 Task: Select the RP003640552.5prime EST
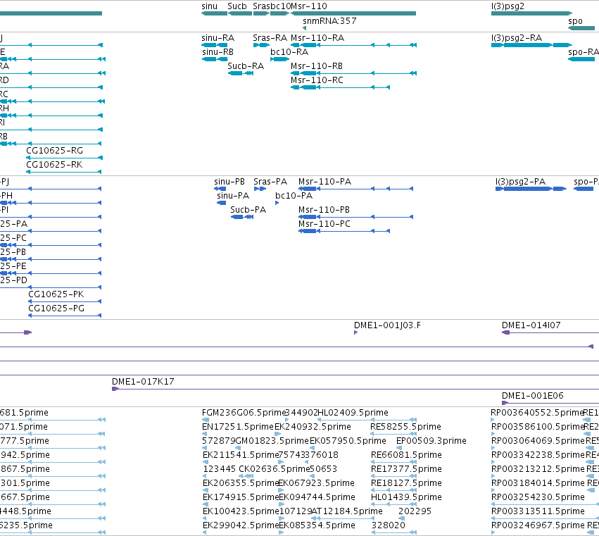tap(493, 420)
